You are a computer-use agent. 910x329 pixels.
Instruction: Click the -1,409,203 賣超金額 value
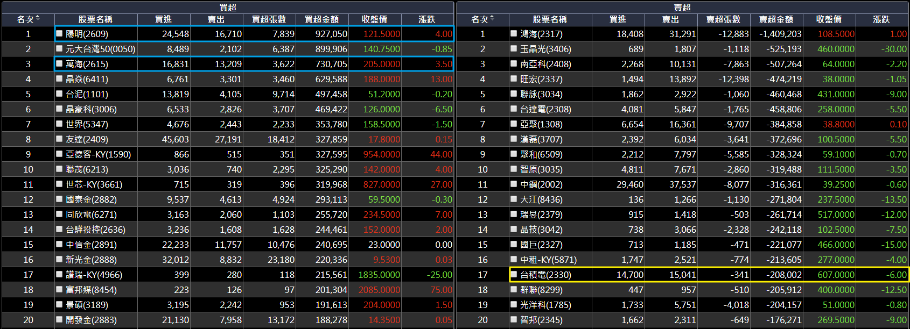pyautogui.click(x=780, y=34)
